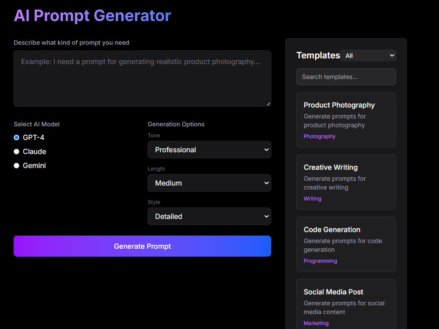
Task: Select Gemini as the AI model
Action: [16, 165]
